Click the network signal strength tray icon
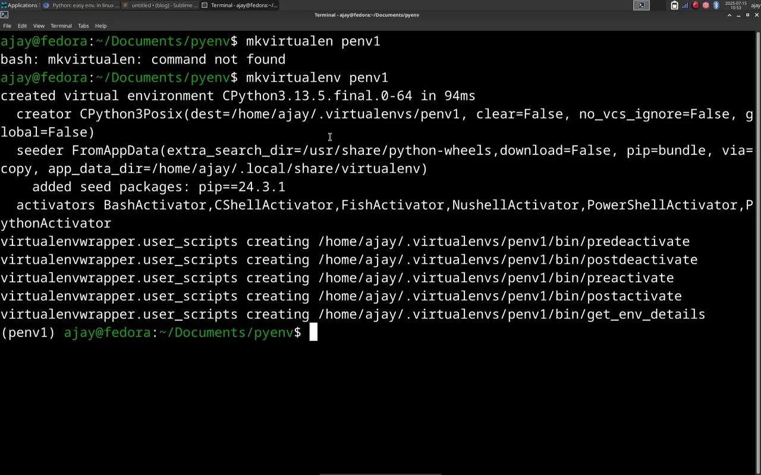This screenshot has height=475, width=761. [685, 5]
